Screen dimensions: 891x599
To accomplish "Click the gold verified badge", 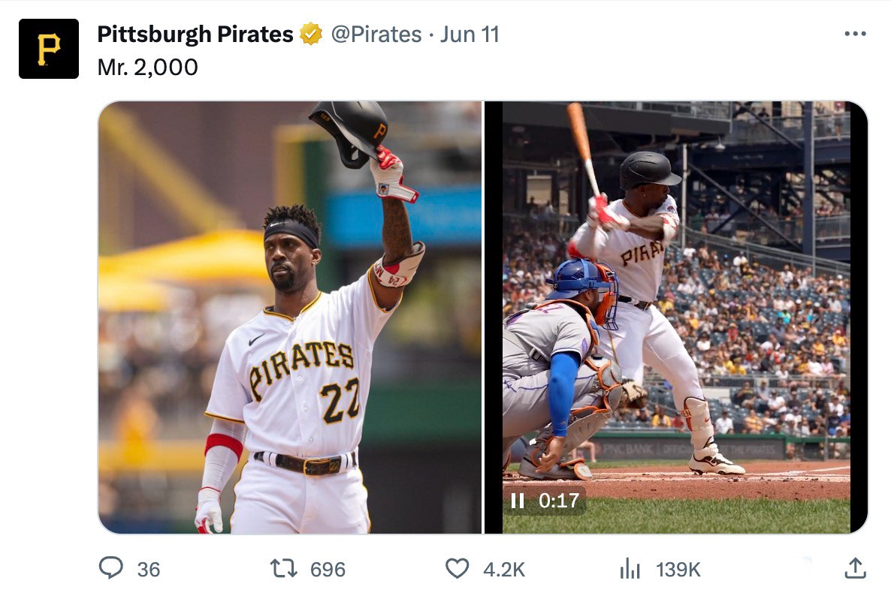I will (x=311, y=35).
